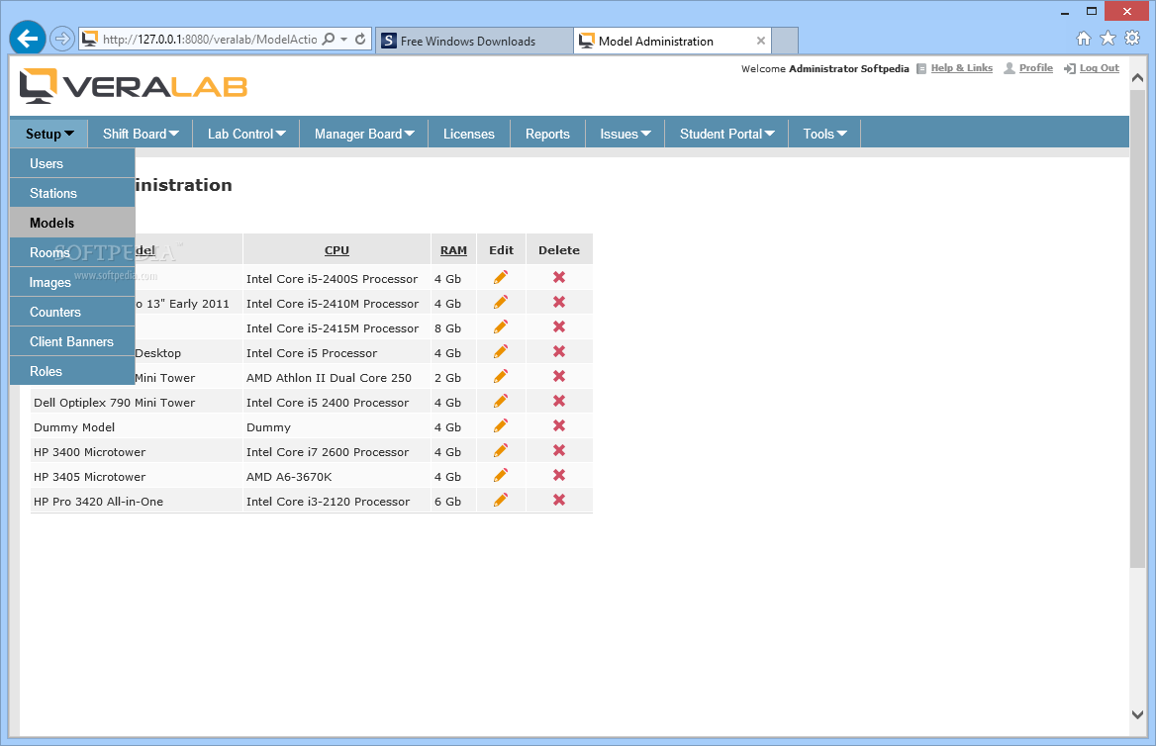Edit the Dell Optiplex 790 Mini Tower model
The height and width of the screenshot is (746, 1156).
[501, 401]
